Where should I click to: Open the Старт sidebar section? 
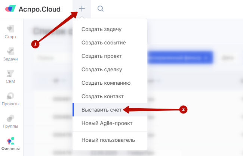pos(10,32)
